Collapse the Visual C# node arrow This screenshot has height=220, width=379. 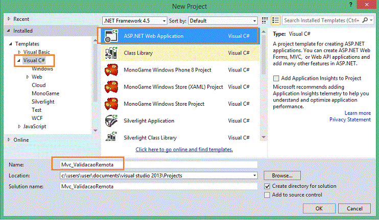[18, 60]
